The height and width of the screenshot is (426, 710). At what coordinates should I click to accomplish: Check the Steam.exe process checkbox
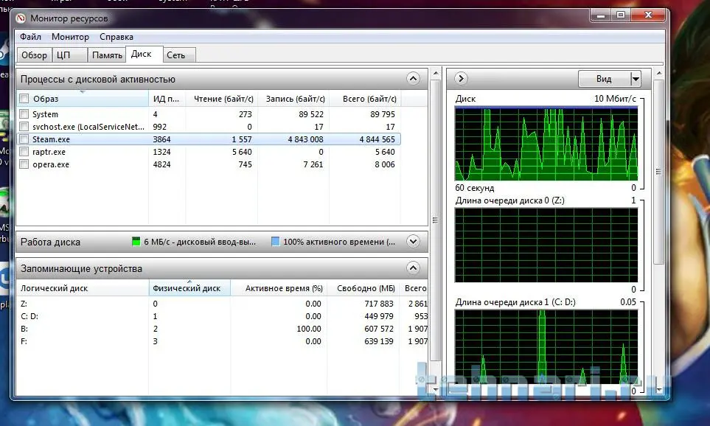[24, 139]
